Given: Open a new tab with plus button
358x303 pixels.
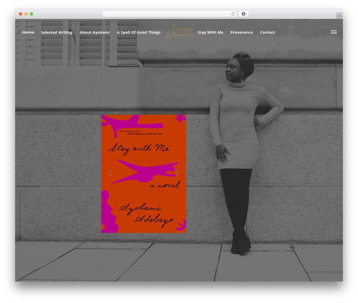Looking at the screenshot, I should click(x=339, y=16).
